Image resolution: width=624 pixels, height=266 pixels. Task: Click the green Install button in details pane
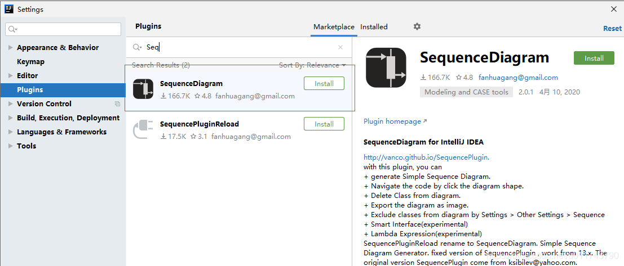click(594, 58)
